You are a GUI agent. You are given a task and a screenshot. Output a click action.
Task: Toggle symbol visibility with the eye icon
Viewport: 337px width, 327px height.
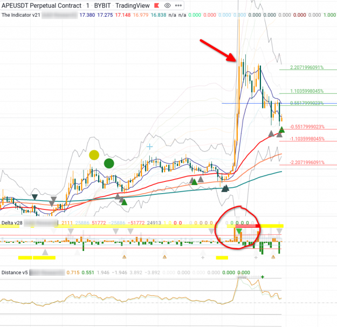pyautogui.click(x=168, y=5)
